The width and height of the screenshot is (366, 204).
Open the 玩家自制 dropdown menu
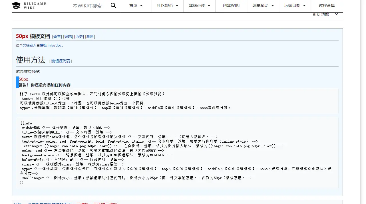click(x=295, y=5)
